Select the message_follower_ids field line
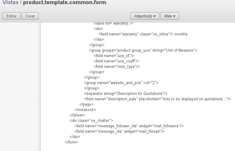 tap(129, 126)
